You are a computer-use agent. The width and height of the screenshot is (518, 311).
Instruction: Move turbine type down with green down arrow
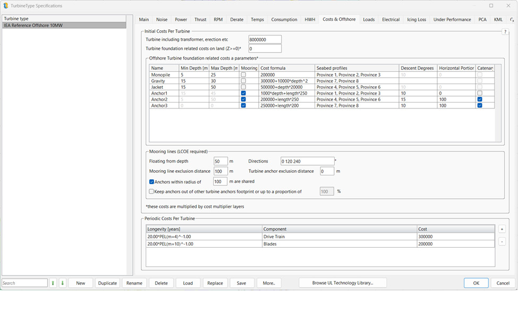[x=62, y=282]
